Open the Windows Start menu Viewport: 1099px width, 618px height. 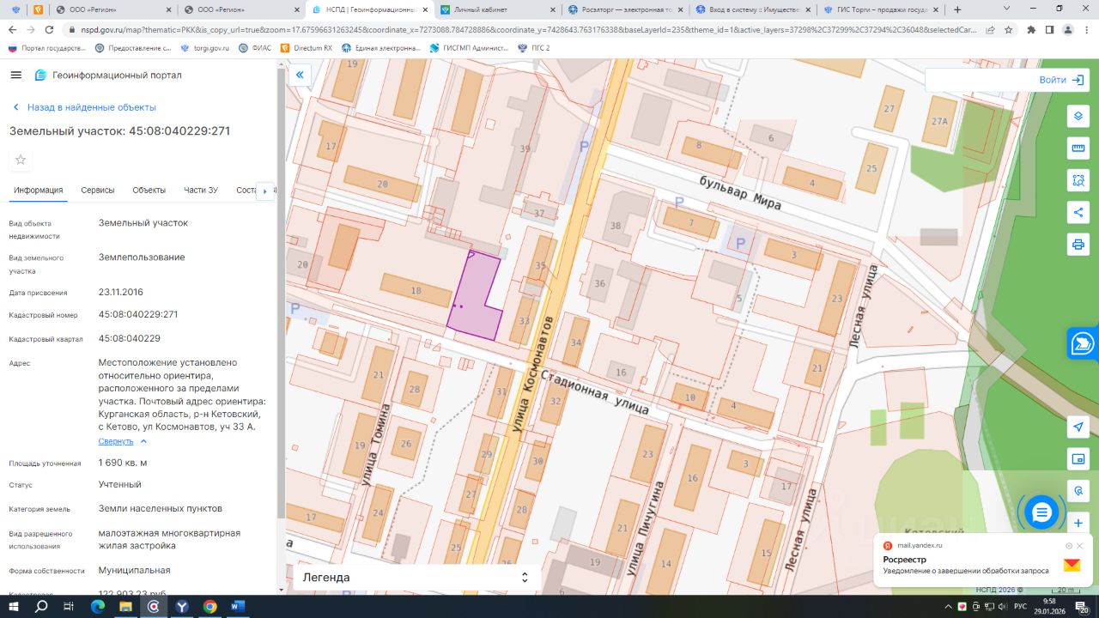13,607
